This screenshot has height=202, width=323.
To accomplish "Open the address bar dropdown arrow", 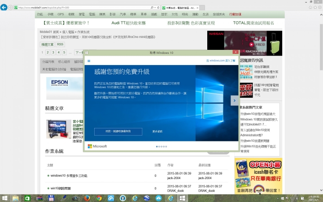I will pos(155,8).
